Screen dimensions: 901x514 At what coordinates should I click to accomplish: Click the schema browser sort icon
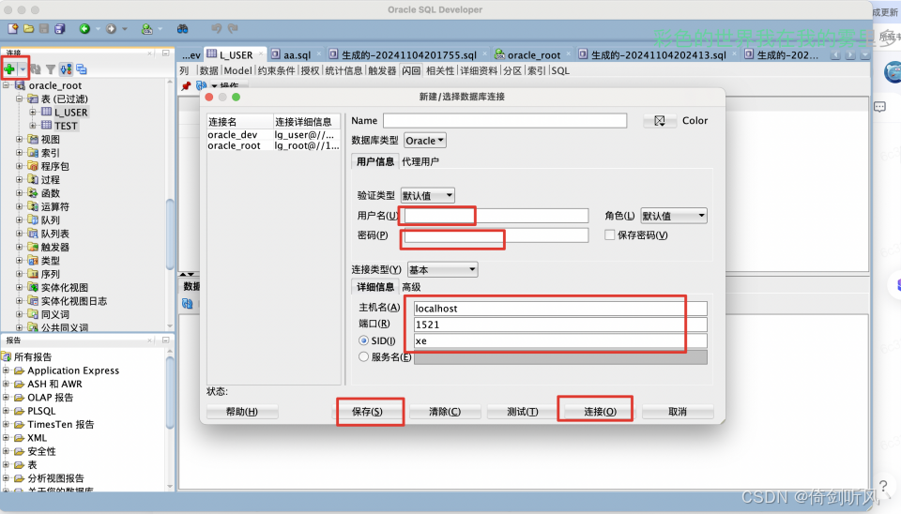point(66,69)
